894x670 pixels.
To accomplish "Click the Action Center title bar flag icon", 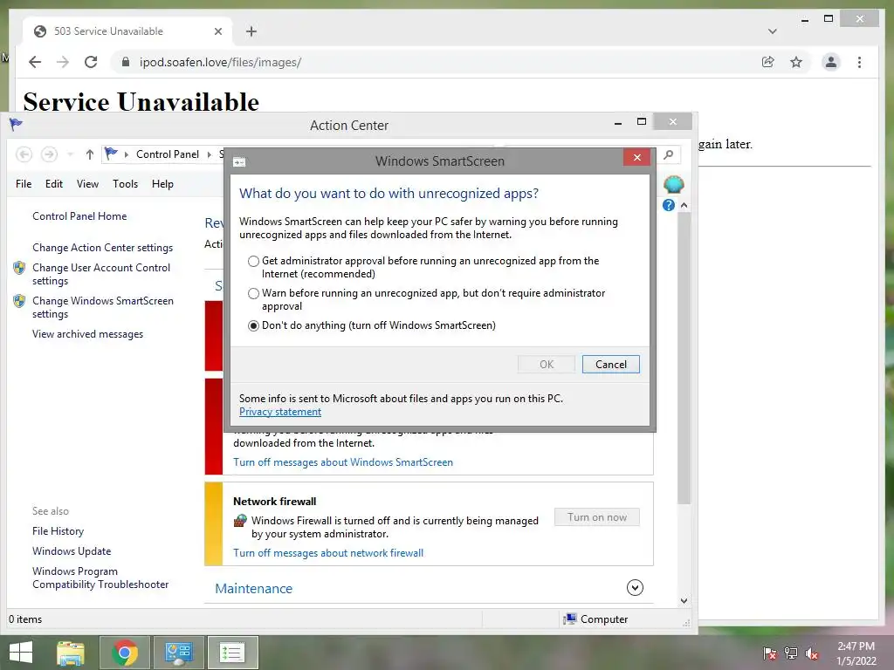I will pyautogui.click(x=16, y=124).
